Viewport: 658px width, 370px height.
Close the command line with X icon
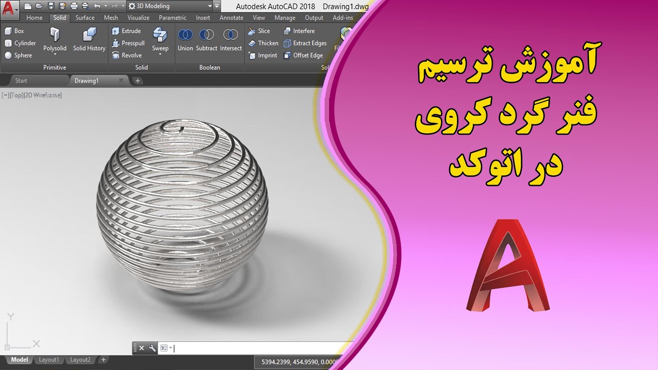142,348
